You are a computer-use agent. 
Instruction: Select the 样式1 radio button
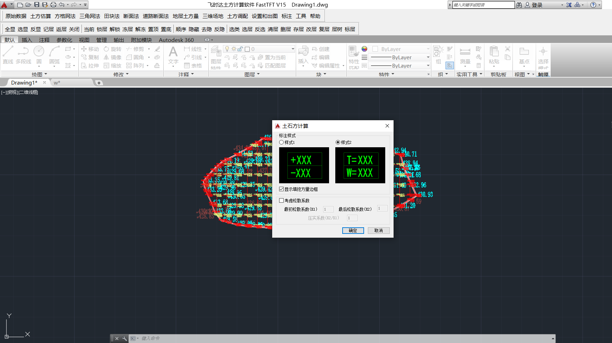pos(281,142)
